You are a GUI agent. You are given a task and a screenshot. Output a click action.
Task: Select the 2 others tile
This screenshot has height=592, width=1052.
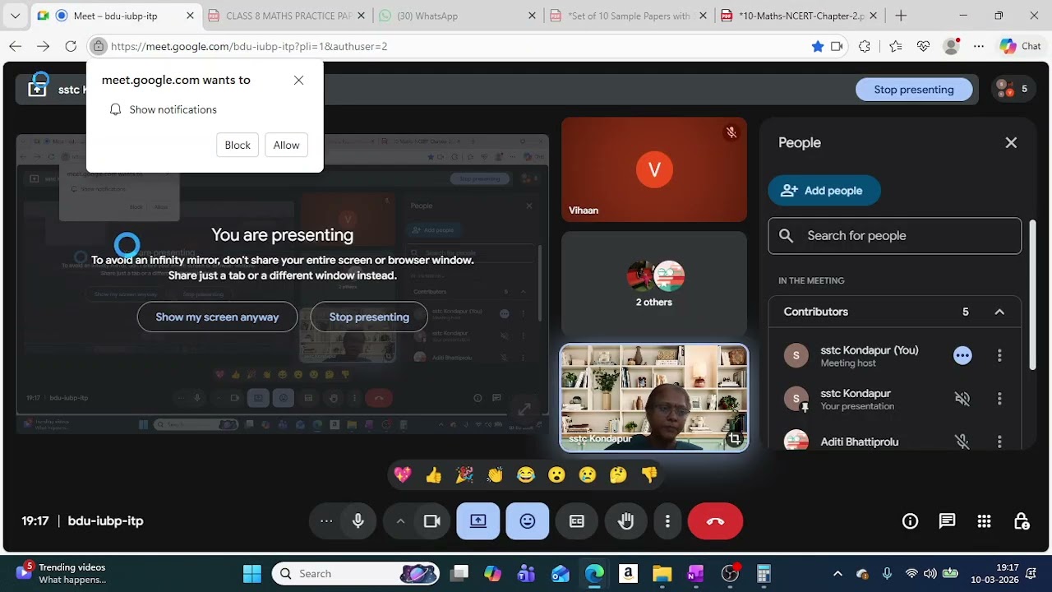(x=654, y=284)
